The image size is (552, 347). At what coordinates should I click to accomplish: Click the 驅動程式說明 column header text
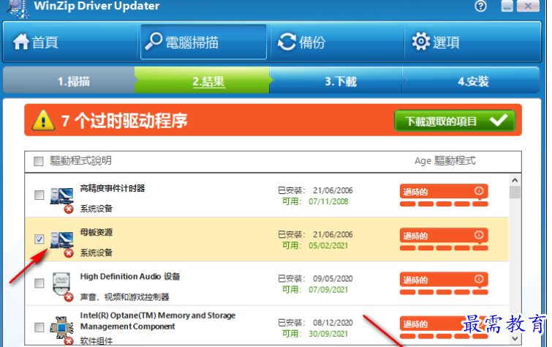[80, 161]
